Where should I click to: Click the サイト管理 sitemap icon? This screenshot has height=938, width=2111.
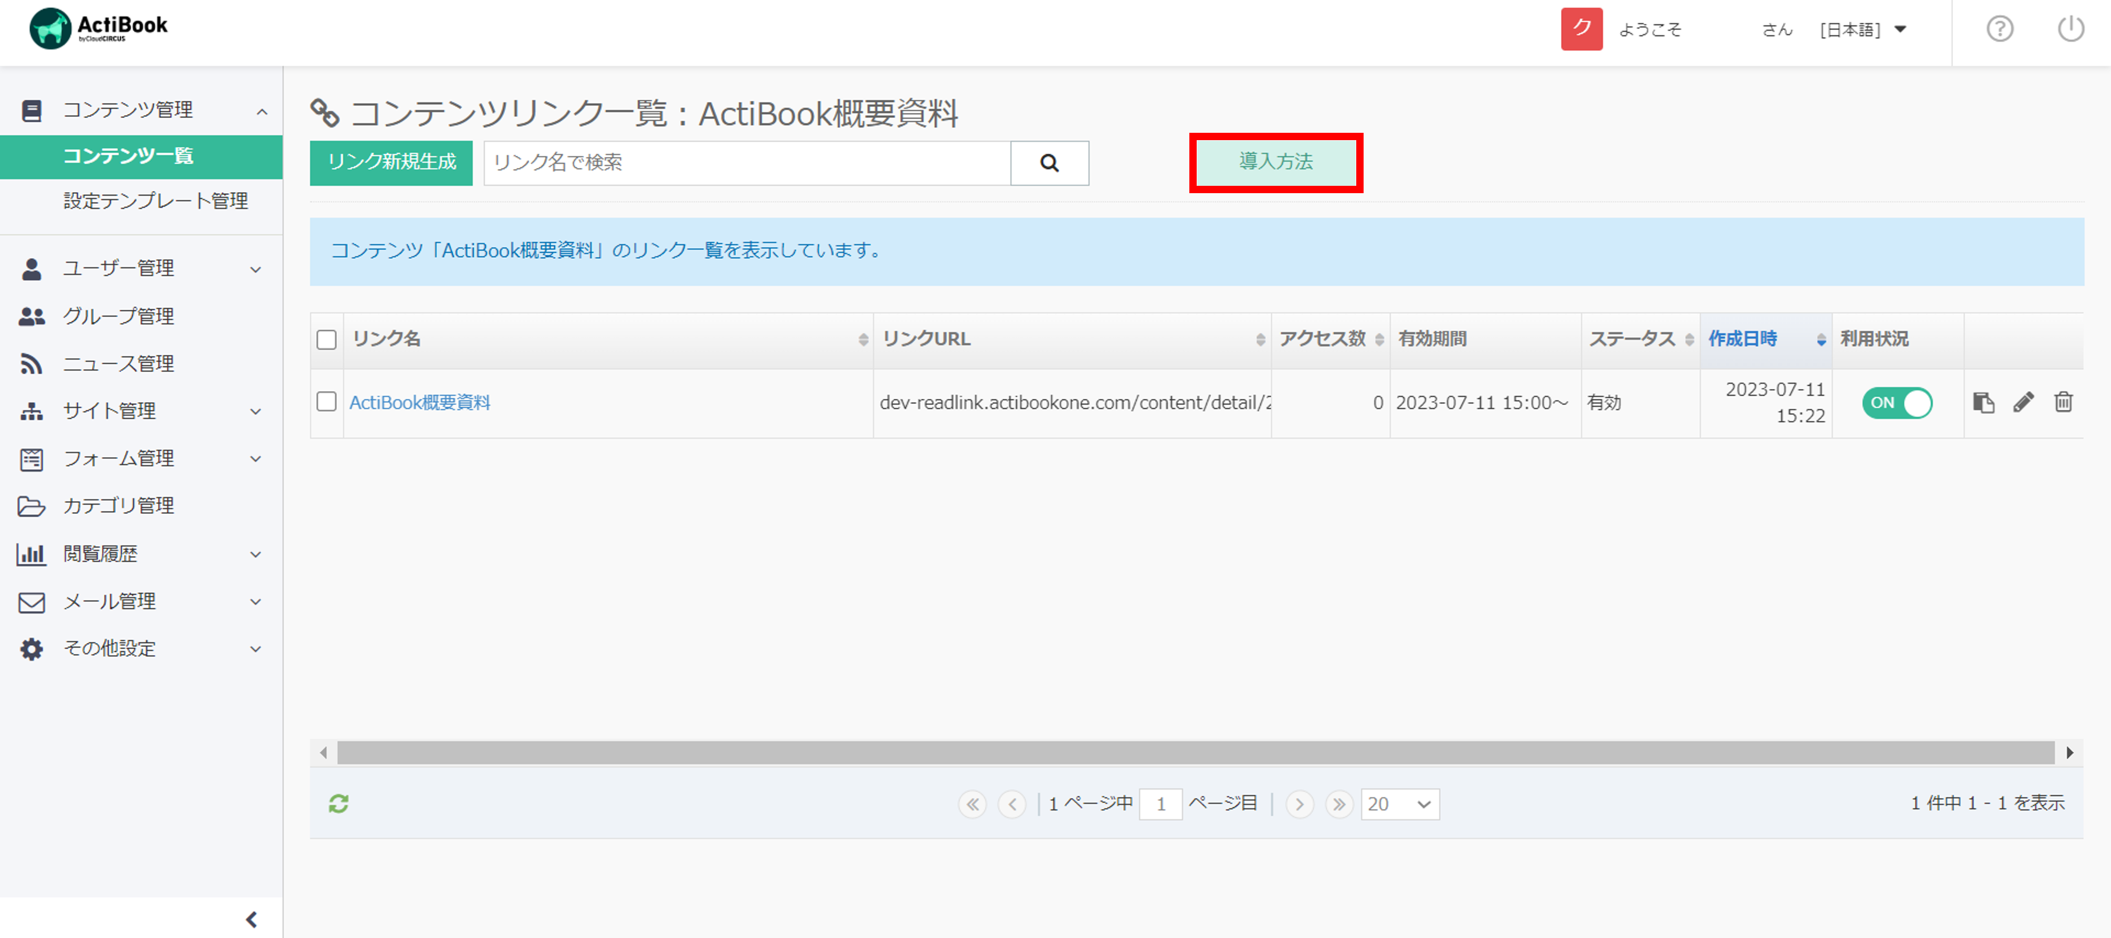(x=32, y=411)
